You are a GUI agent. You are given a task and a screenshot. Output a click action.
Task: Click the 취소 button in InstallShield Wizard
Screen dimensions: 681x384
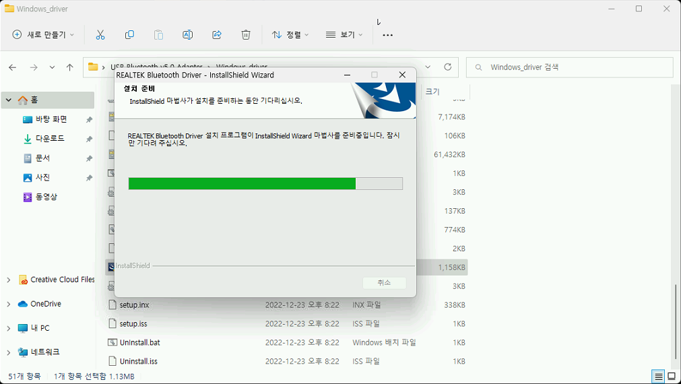pos(385,283)
